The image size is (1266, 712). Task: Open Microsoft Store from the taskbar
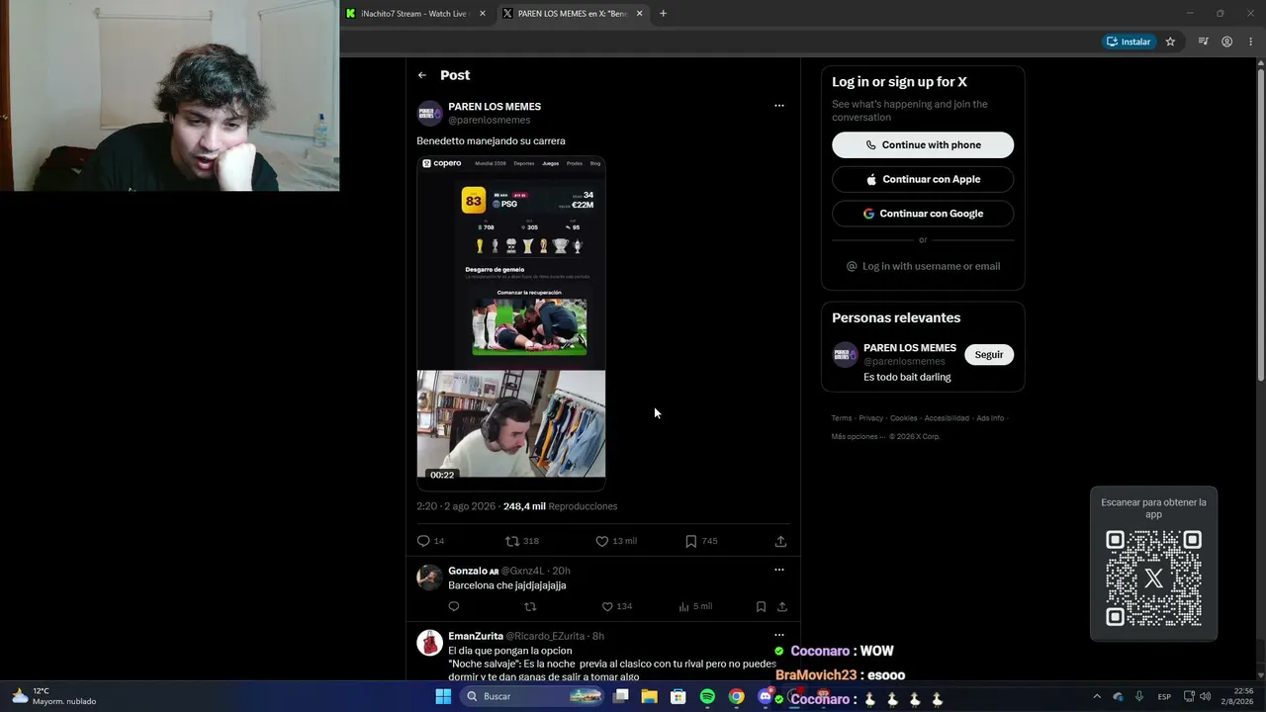[x=678, y=696]
